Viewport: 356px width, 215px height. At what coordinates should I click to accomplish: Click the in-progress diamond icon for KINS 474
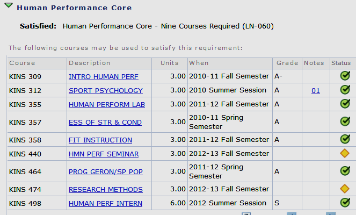point(345,189)
